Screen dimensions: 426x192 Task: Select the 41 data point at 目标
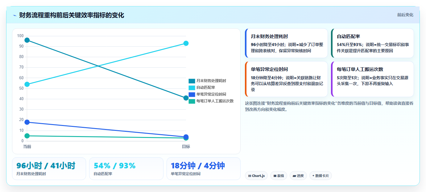coord(186,98)
